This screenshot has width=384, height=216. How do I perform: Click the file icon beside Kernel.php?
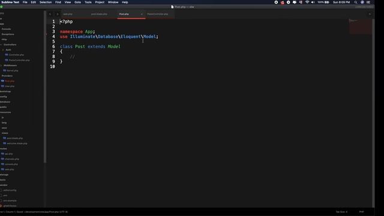pyautogui.click(x=4, y=71)
